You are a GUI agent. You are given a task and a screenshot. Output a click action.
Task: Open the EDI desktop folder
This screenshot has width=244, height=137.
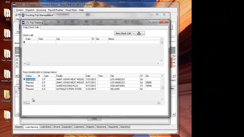tap(7, 14)
